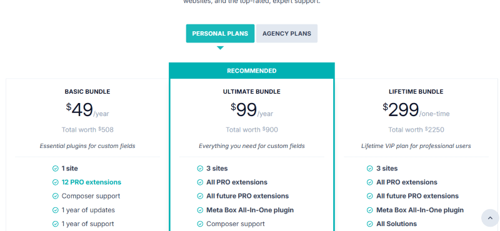Click the check icon beside Lifetime 'All Solutions'
The width and height of the screenshot is (500, 231).
(x=370, y=224)
